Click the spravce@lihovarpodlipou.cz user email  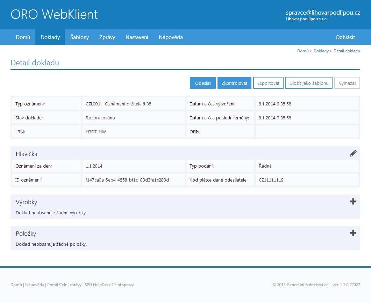(x=323, y=13)
